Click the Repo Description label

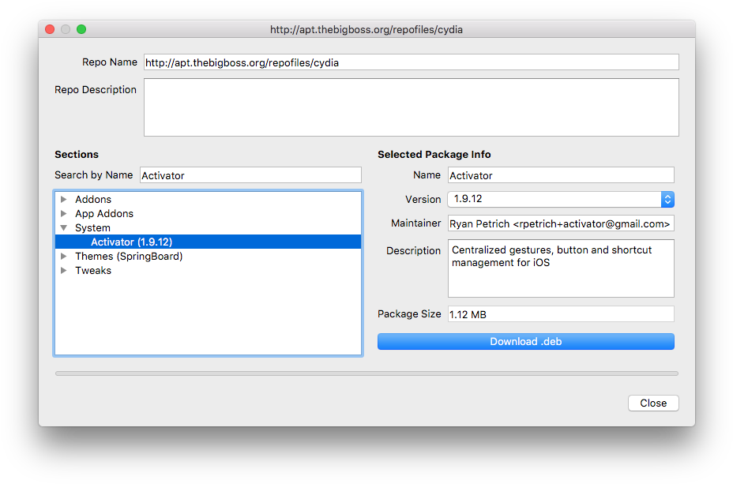click(x=96, y=90)
